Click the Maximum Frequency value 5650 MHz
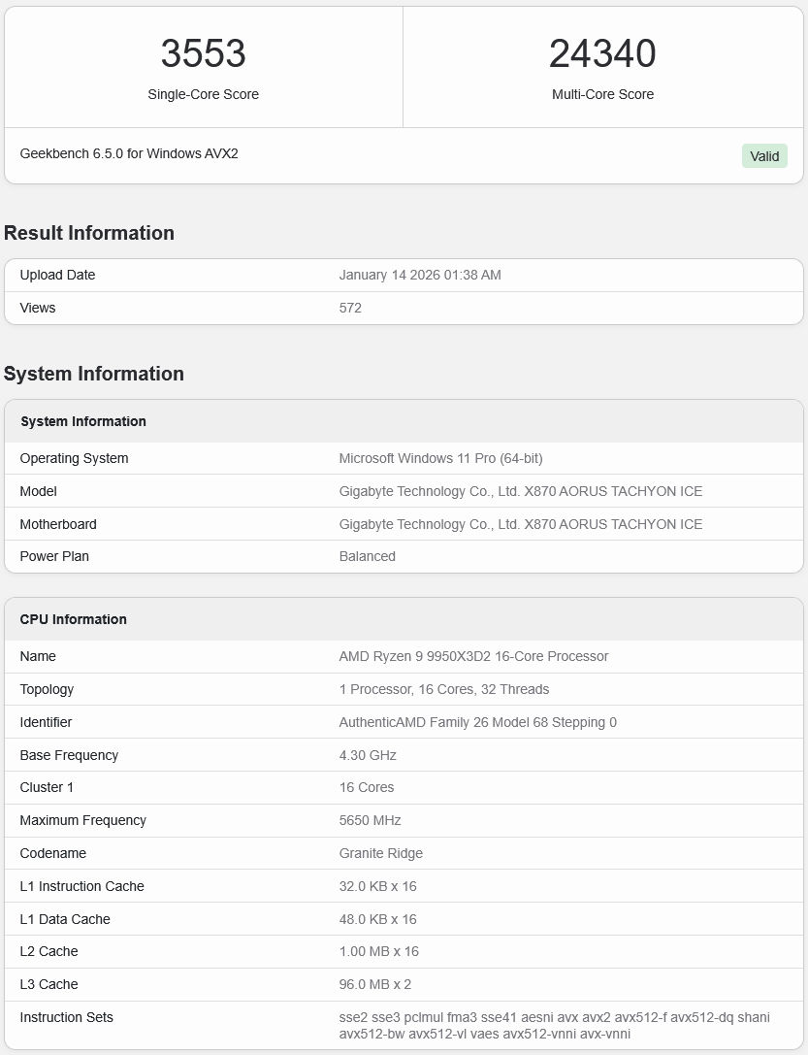 (x=370, y=820)
